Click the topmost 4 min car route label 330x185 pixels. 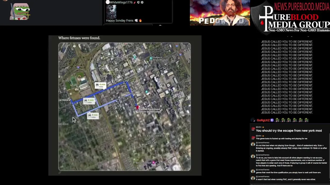pos(100,85)
